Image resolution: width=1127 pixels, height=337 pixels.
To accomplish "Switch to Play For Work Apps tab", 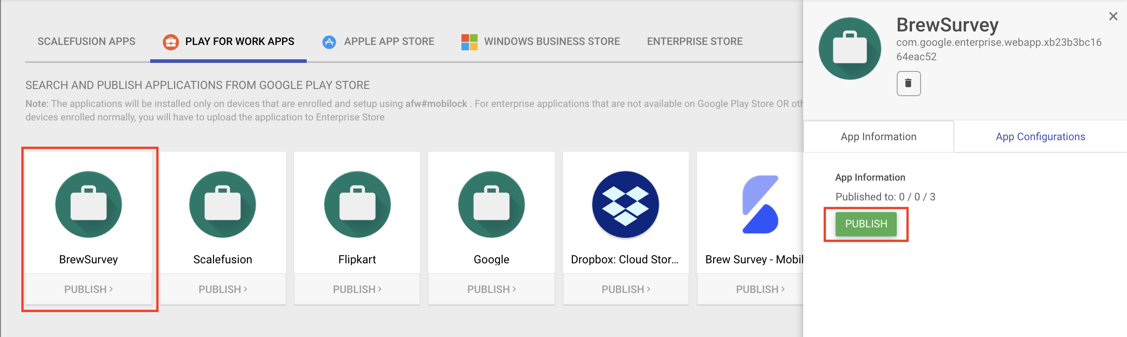I will tap(228, 41).
